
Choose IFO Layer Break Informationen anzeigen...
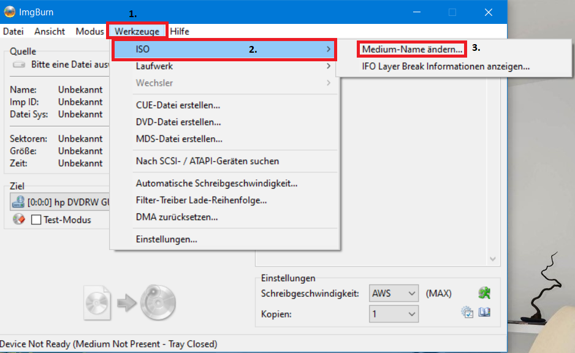[x=446, y=66]
